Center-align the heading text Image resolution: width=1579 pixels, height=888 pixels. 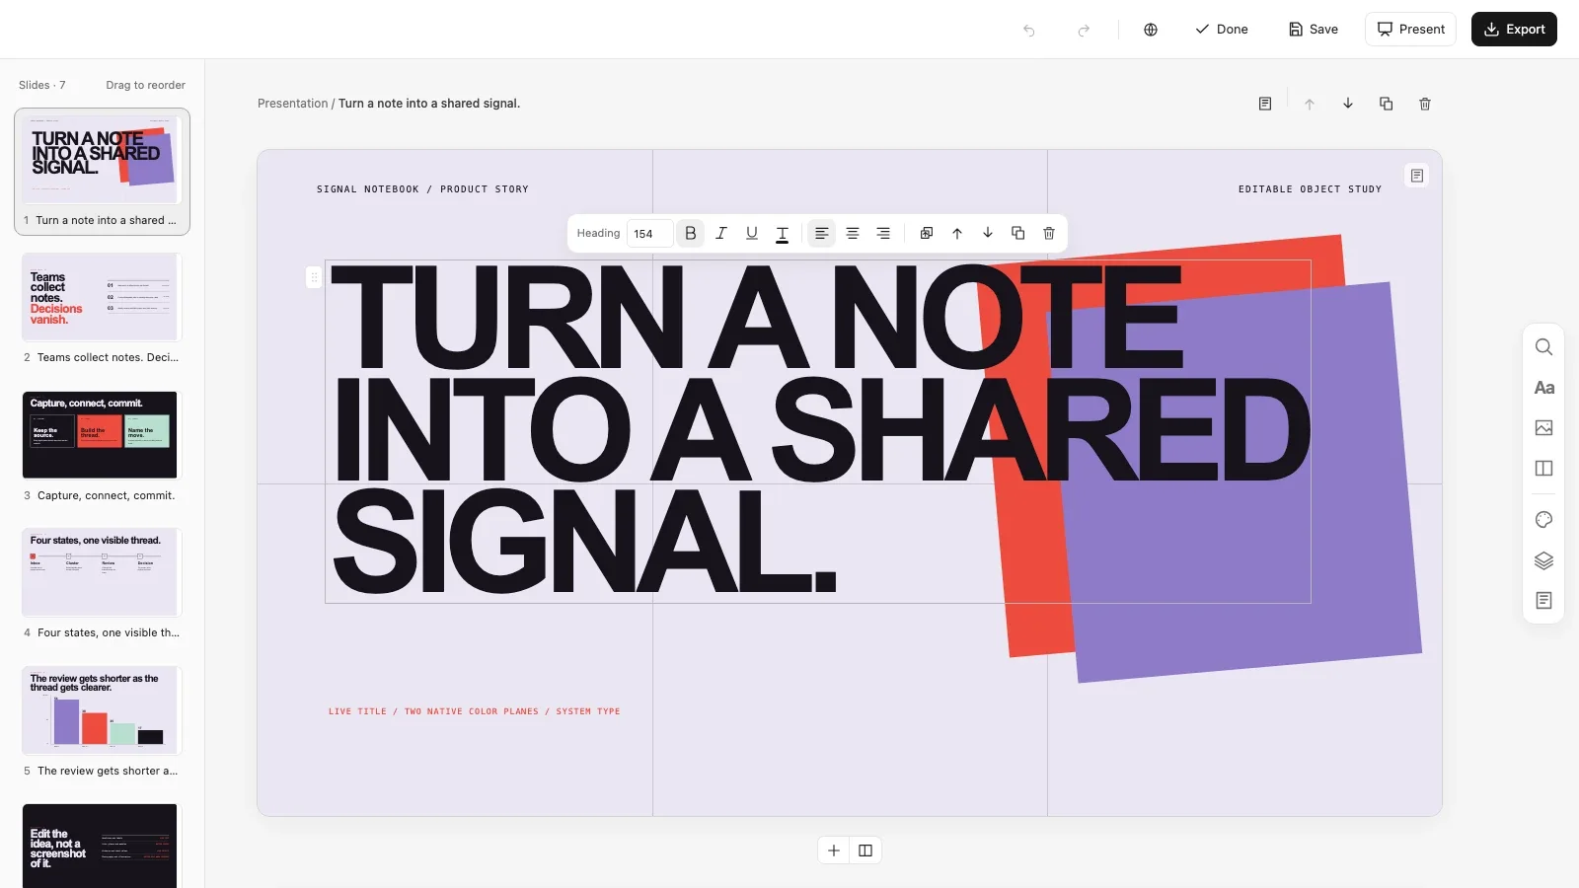(853, 234)
